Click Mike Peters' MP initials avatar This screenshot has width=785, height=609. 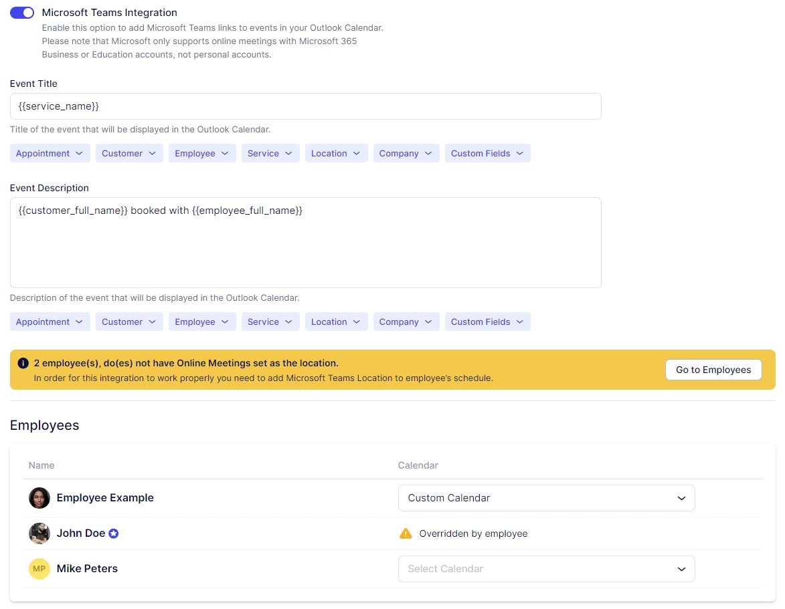pyautogui.click(x=39, y=569)
